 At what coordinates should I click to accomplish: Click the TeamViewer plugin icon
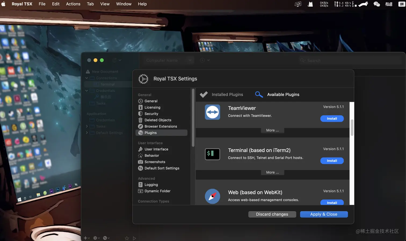212,112
